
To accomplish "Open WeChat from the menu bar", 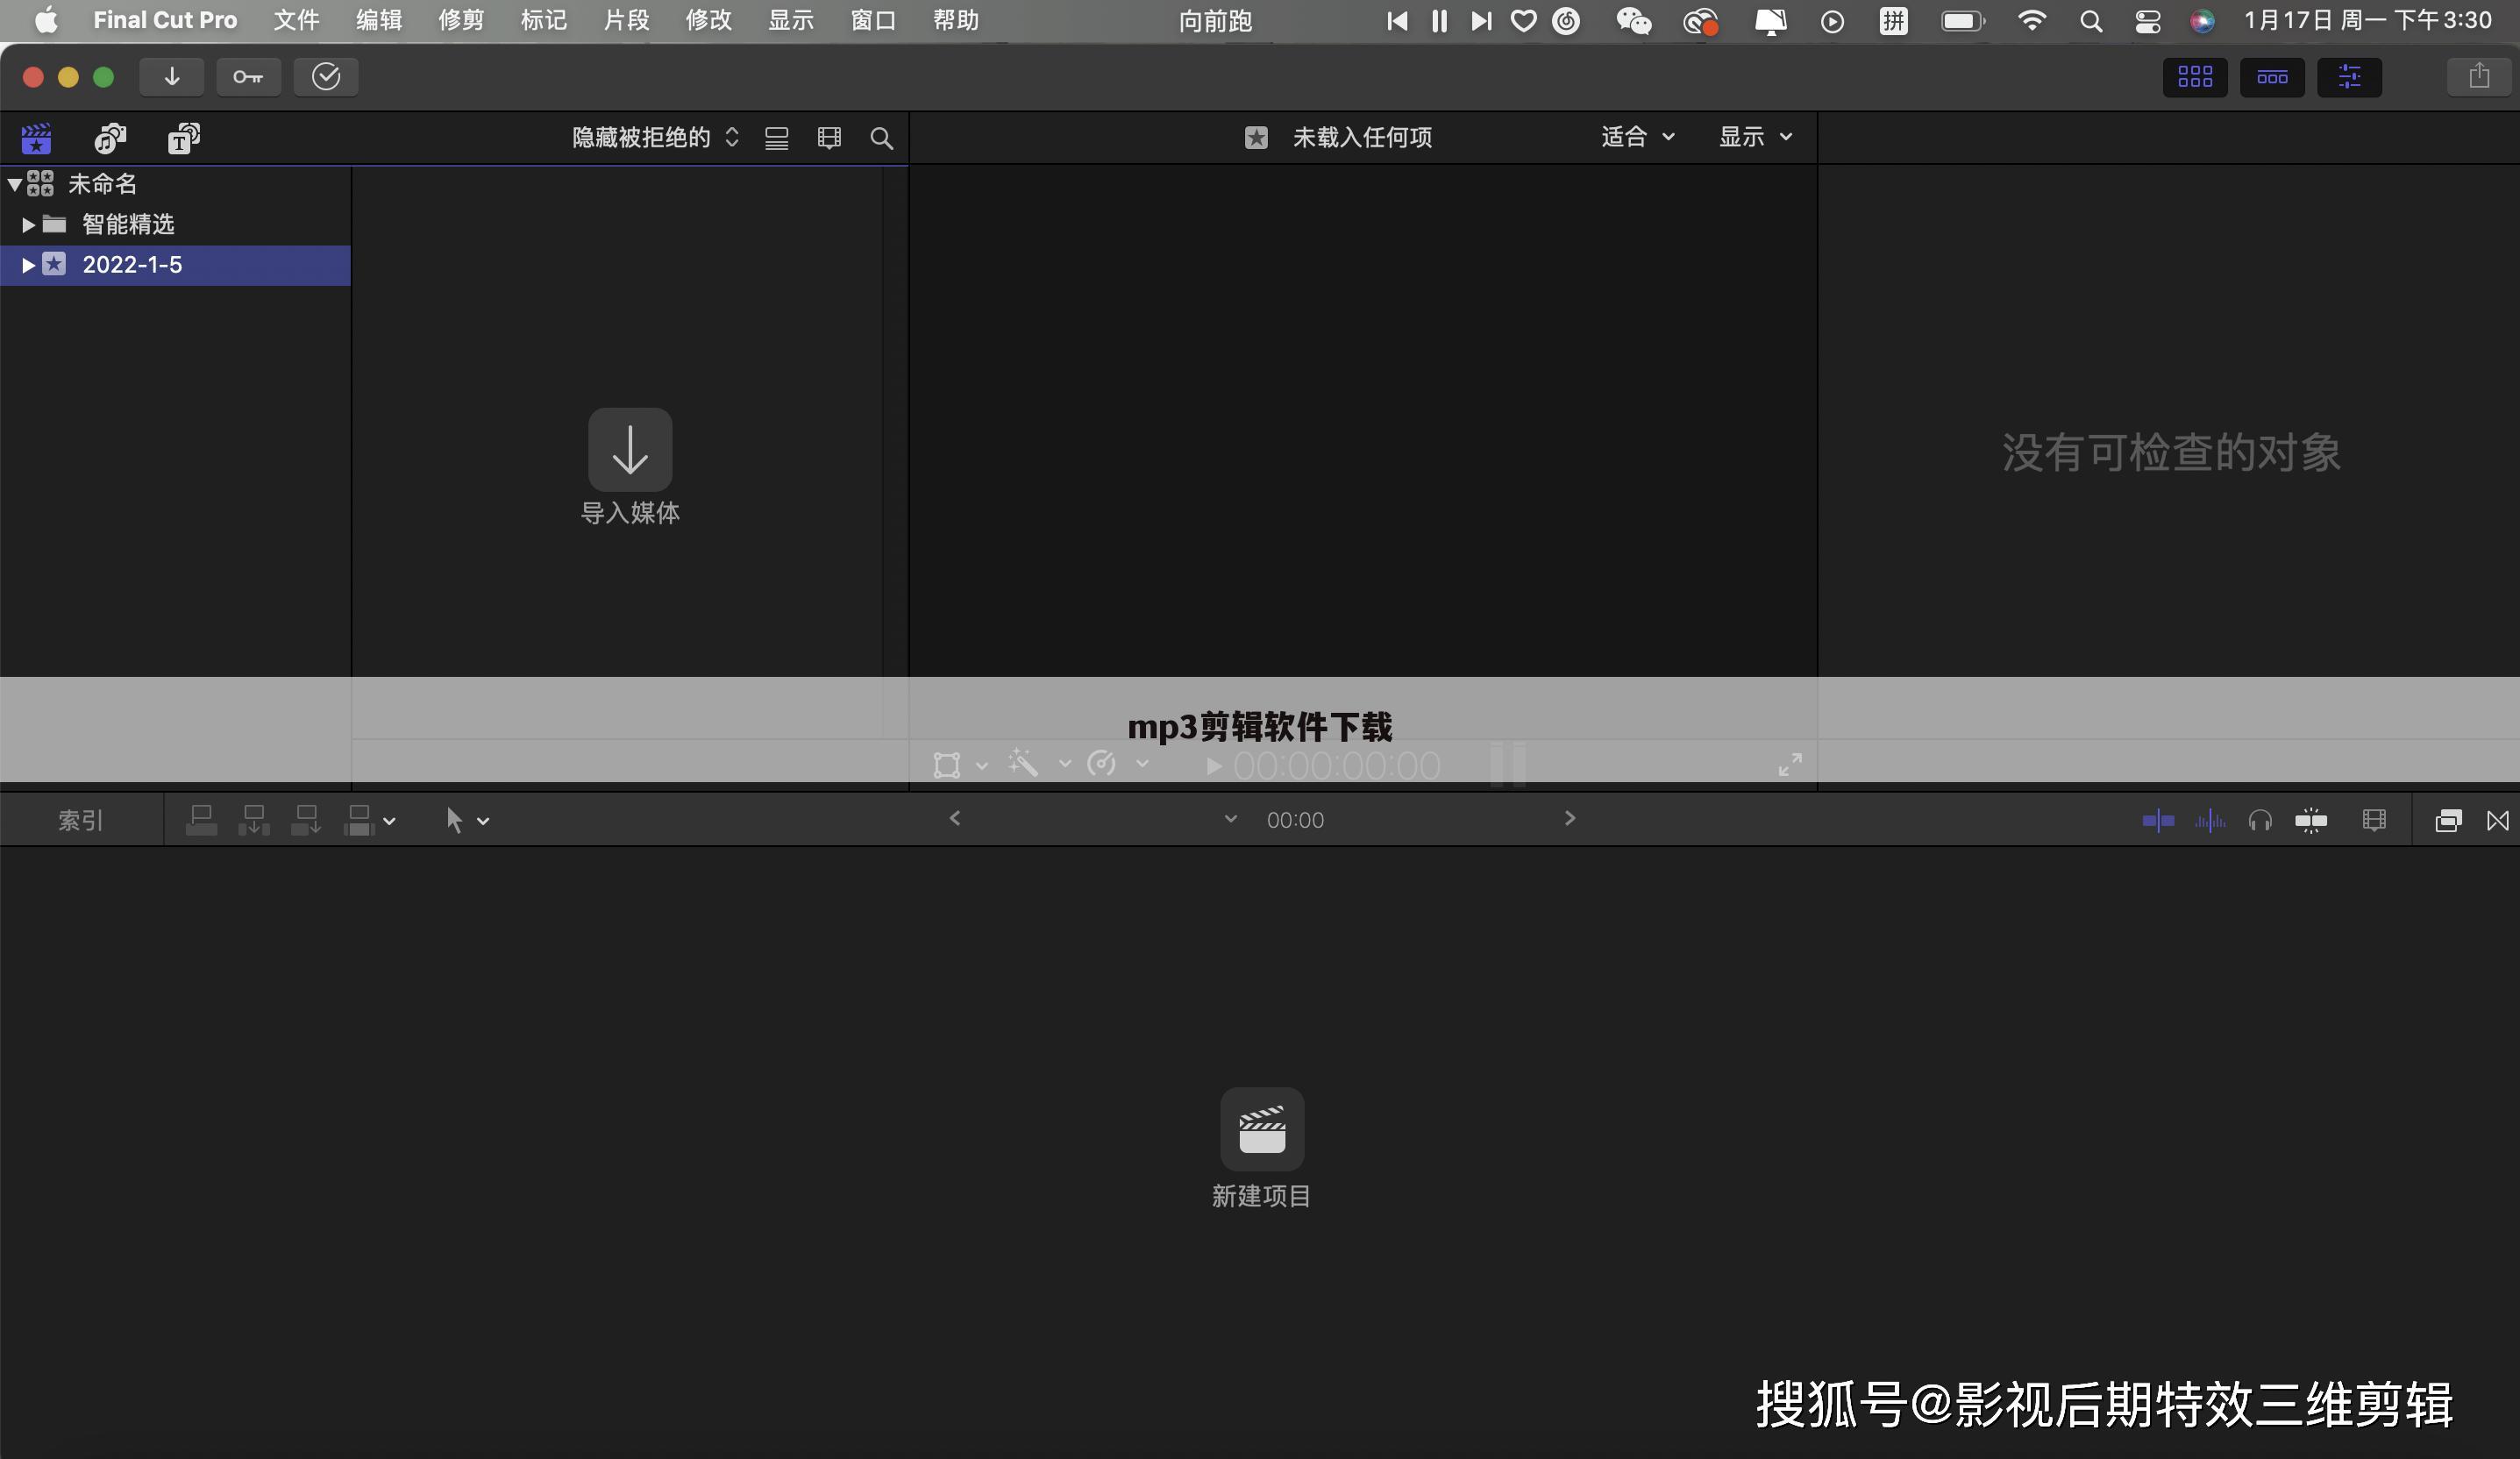I will tap(1633, 20).
